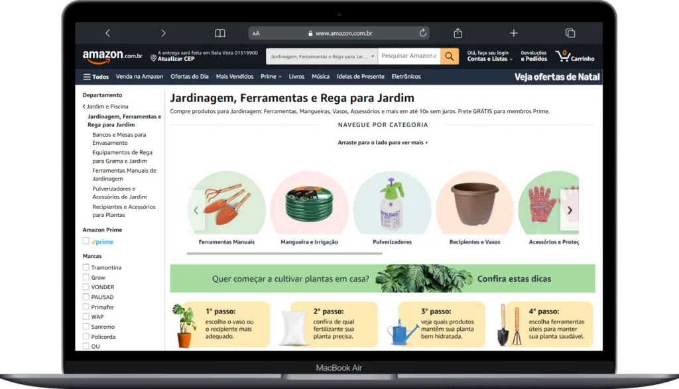Viewport: 679px width, 389px height.
Task: Toggle the Amazon Prime filter checkbox
Action: coord(86,241)
